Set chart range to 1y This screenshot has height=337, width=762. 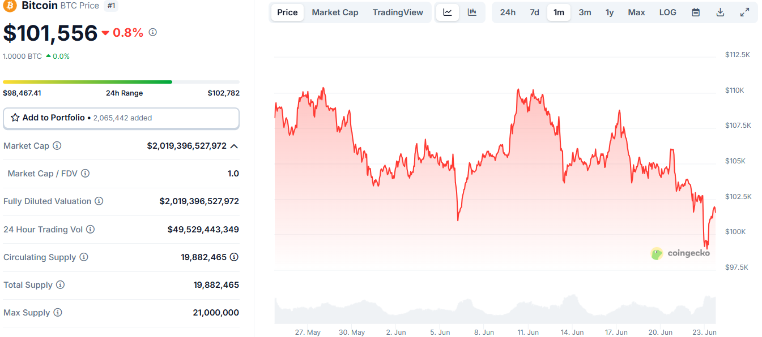(x=610, y=12)
